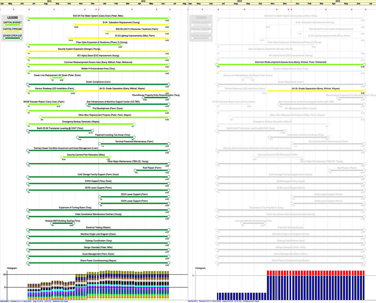Click Histogram label in left schedule
The height and width of the screenshot is (303, 376).
pyautogui.click(x=12, y=268)
